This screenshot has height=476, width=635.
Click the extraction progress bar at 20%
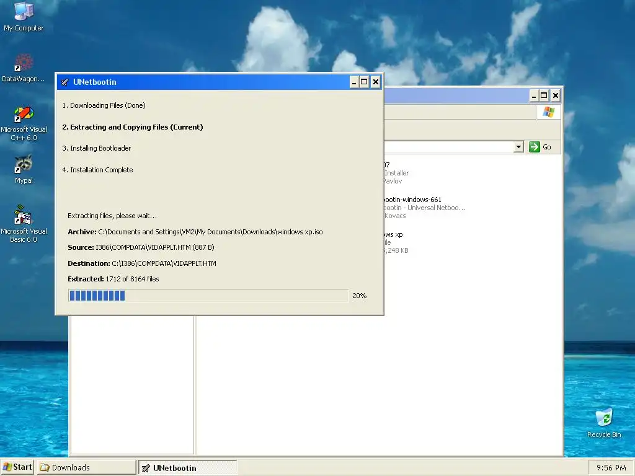pos(208,296)
